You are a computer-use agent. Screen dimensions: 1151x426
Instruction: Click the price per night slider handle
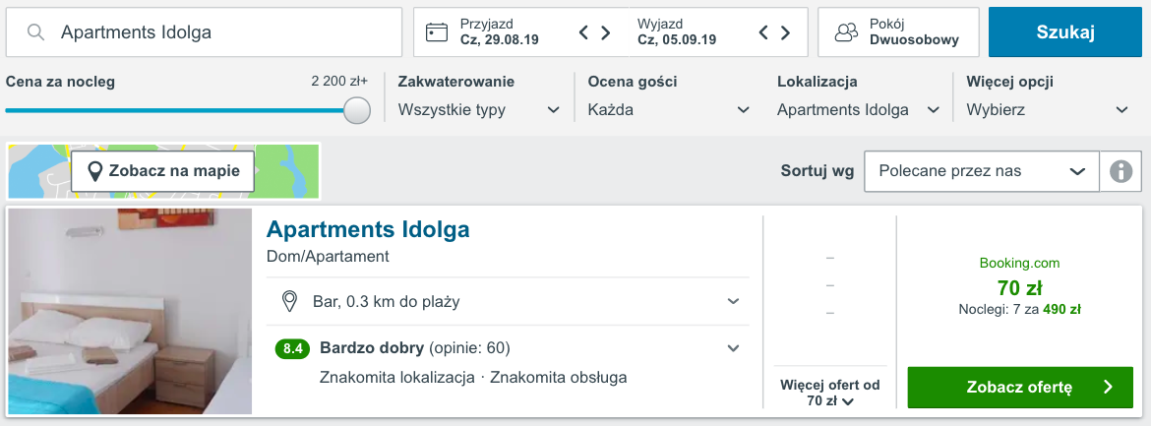(x=357, y=110)
